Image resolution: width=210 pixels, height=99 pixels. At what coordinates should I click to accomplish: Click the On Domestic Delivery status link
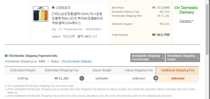tap(77, 61)
